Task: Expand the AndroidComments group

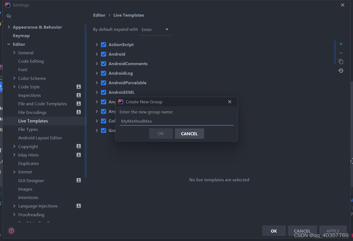Action: pos(97,64)
